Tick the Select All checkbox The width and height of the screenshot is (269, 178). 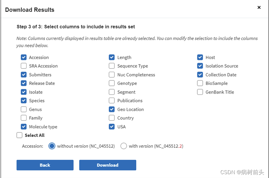20,135
